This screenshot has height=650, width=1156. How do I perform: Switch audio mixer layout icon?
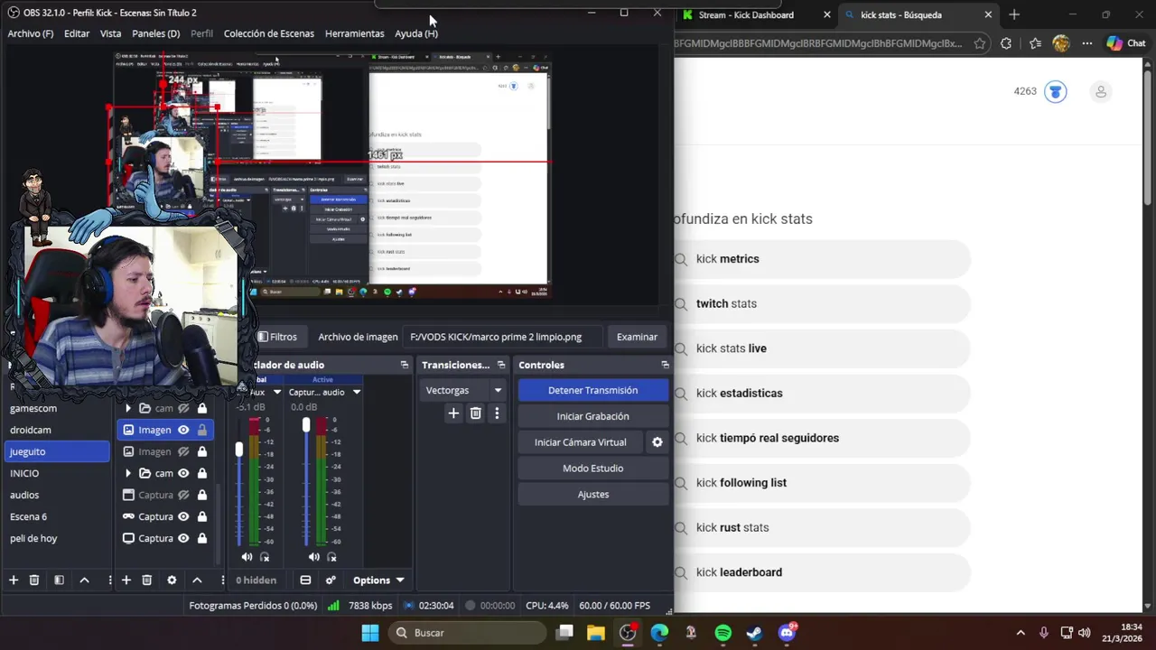(x=305, y=580)
